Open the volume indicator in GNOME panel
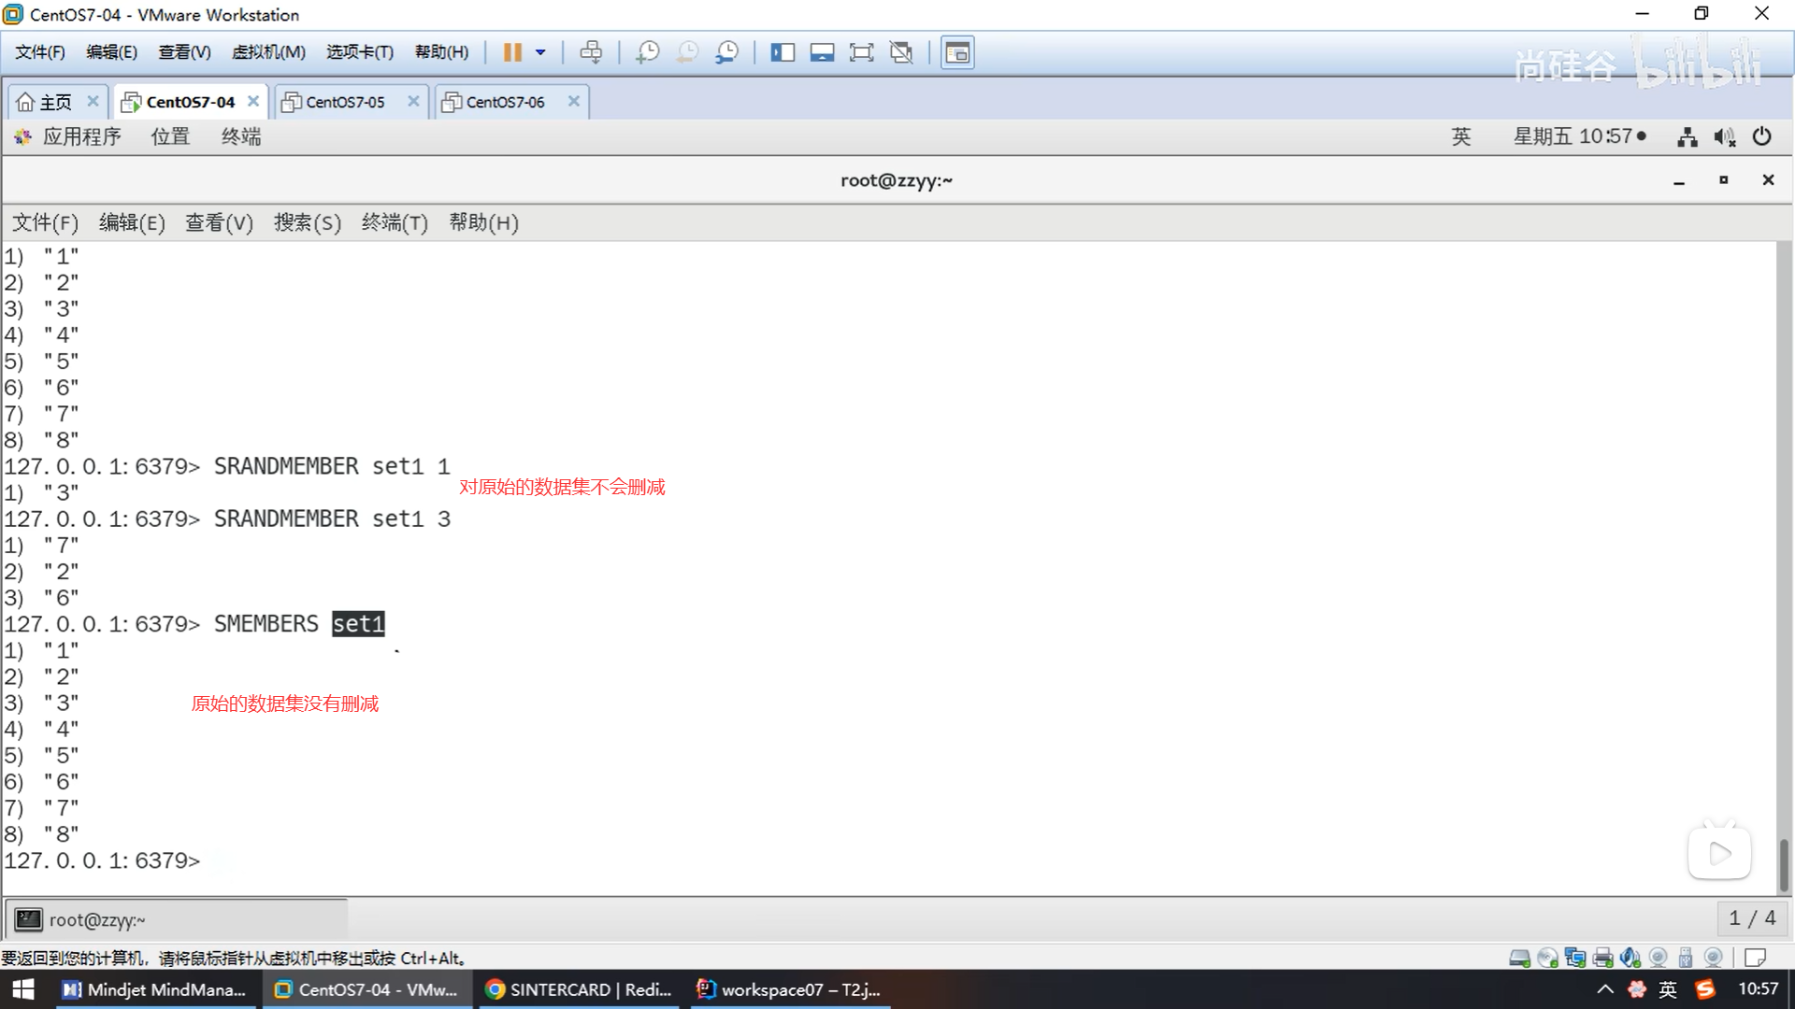The width and height of the screenshot is (1795, 1009). pos(1724,137)
